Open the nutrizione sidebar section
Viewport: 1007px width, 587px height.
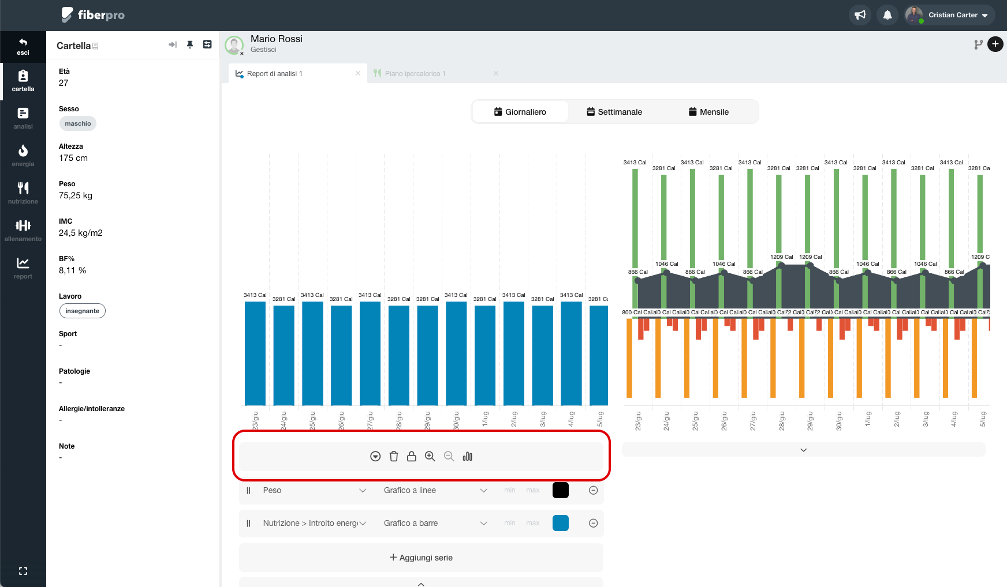coord(23,193)
